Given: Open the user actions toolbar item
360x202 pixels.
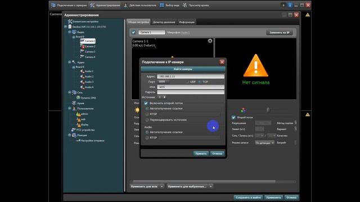Looking at the screenshot, I should click(140, 5).
